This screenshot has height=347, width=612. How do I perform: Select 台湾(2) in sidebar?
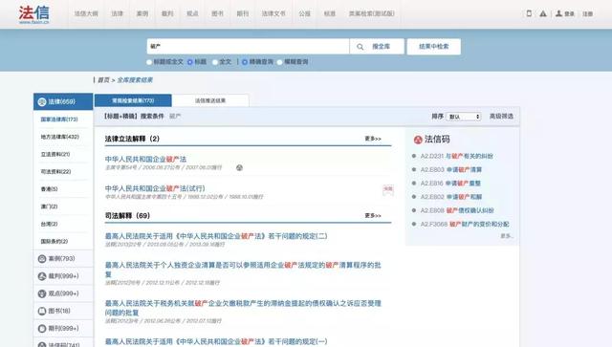(x=49, y=224)
